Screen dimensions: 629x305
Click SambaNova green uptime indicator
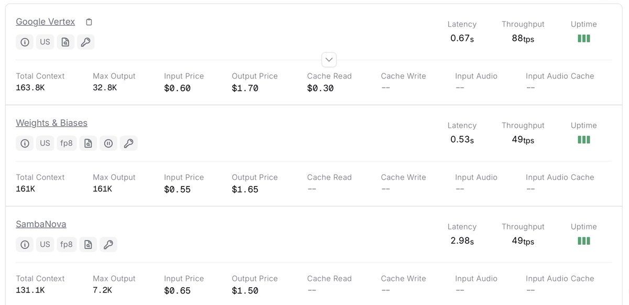(583, 241)
